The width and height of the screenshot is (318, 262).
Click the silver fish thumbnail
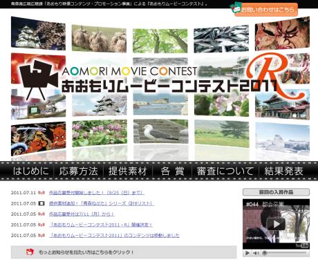tap(221, 38)
